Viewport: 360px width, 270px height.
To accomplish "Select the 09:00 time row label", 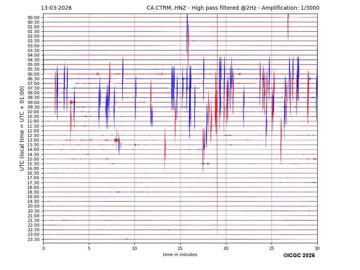I will tap(33, 102).
